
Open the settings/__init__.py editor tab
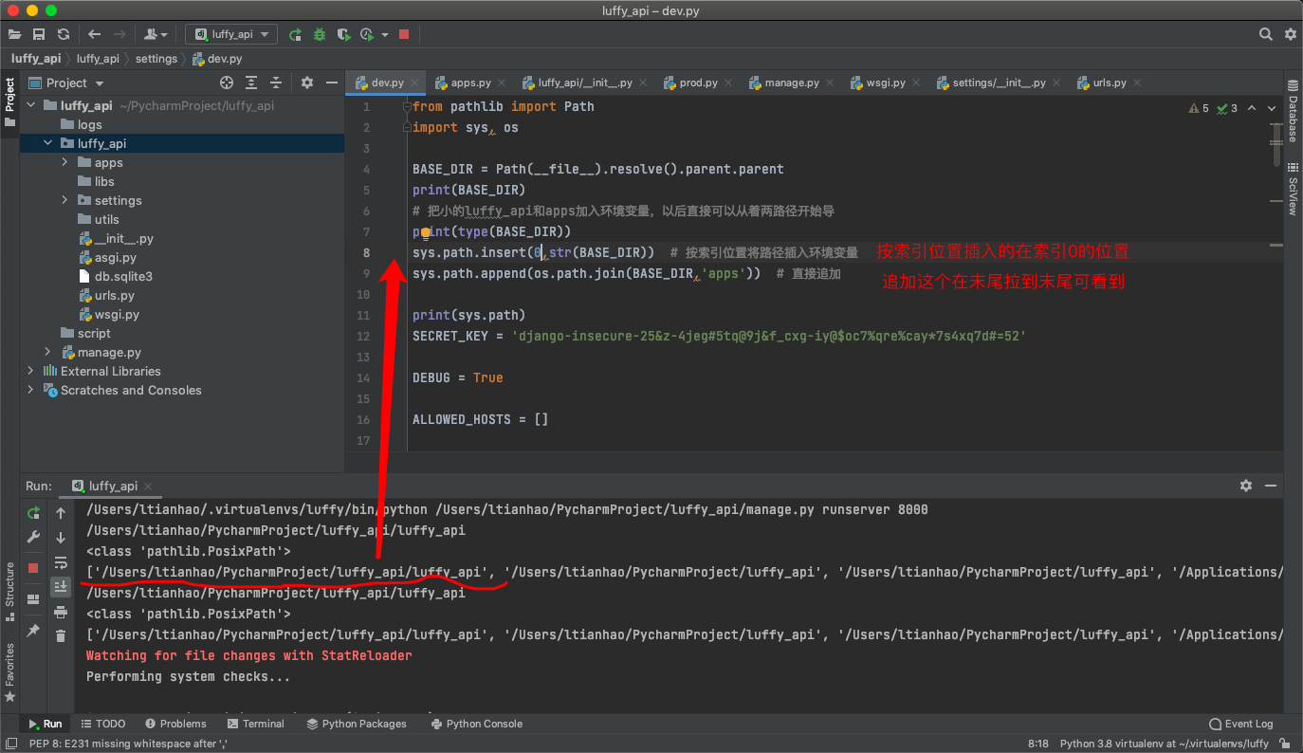(x=999, y=83)
